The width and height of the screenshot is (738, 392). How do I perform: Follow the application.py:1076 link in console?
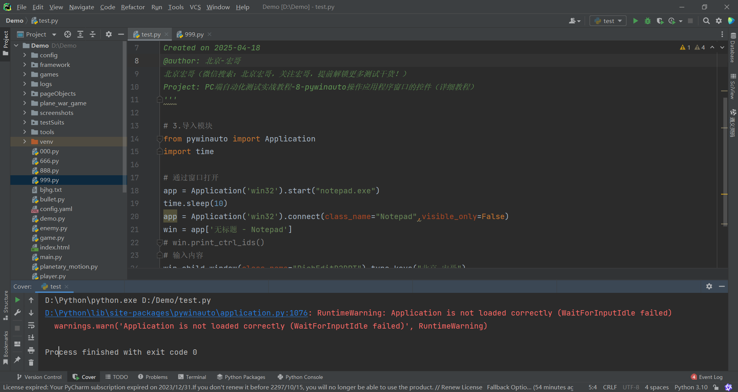point(176,313)
